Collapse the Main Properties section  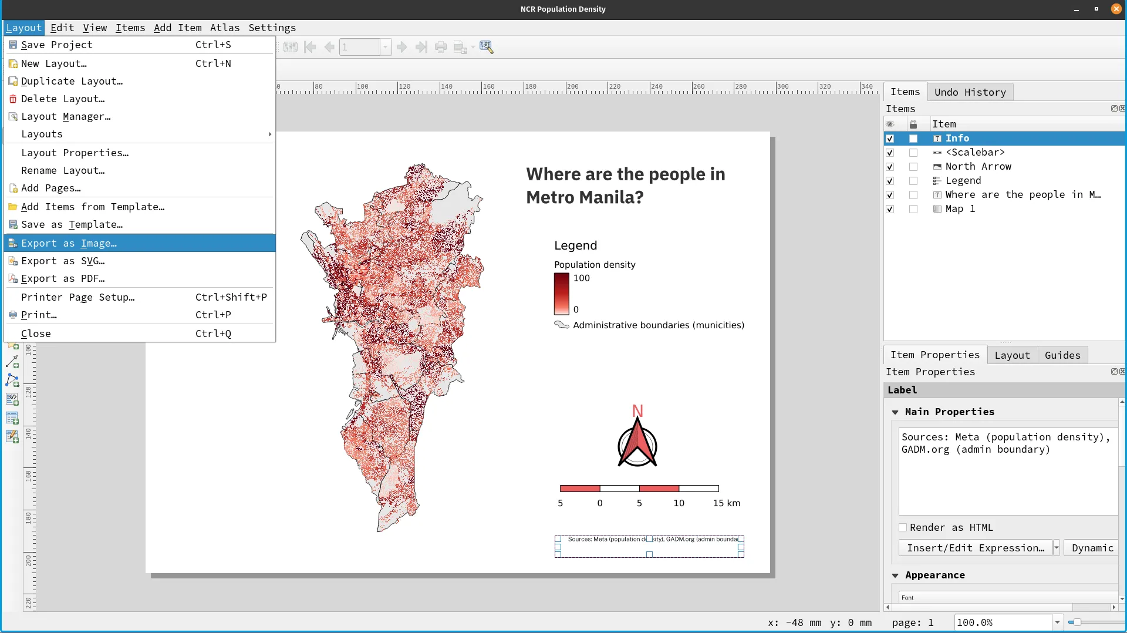click(x=896, y=412)
